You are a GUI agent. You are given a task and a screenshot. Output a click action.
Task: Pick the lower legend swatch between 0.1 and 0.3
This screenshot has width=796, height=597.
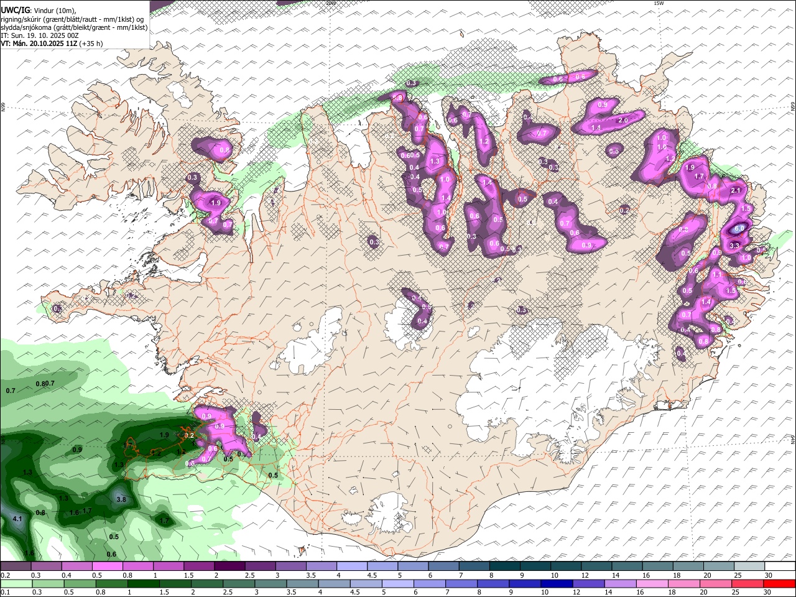(x=16, y=583)
